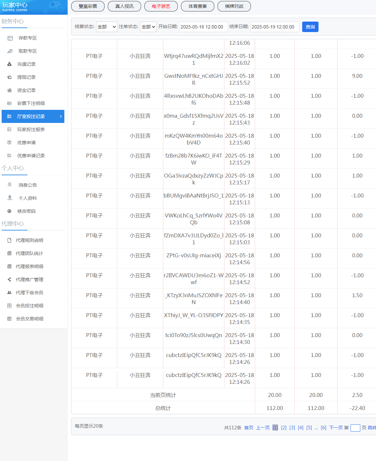The width and height of the screenshot is (376, 461).
Task: Click the agent promotion (代理推广管理) share icon
Action: pyautogui.click(x=9, y=280)
